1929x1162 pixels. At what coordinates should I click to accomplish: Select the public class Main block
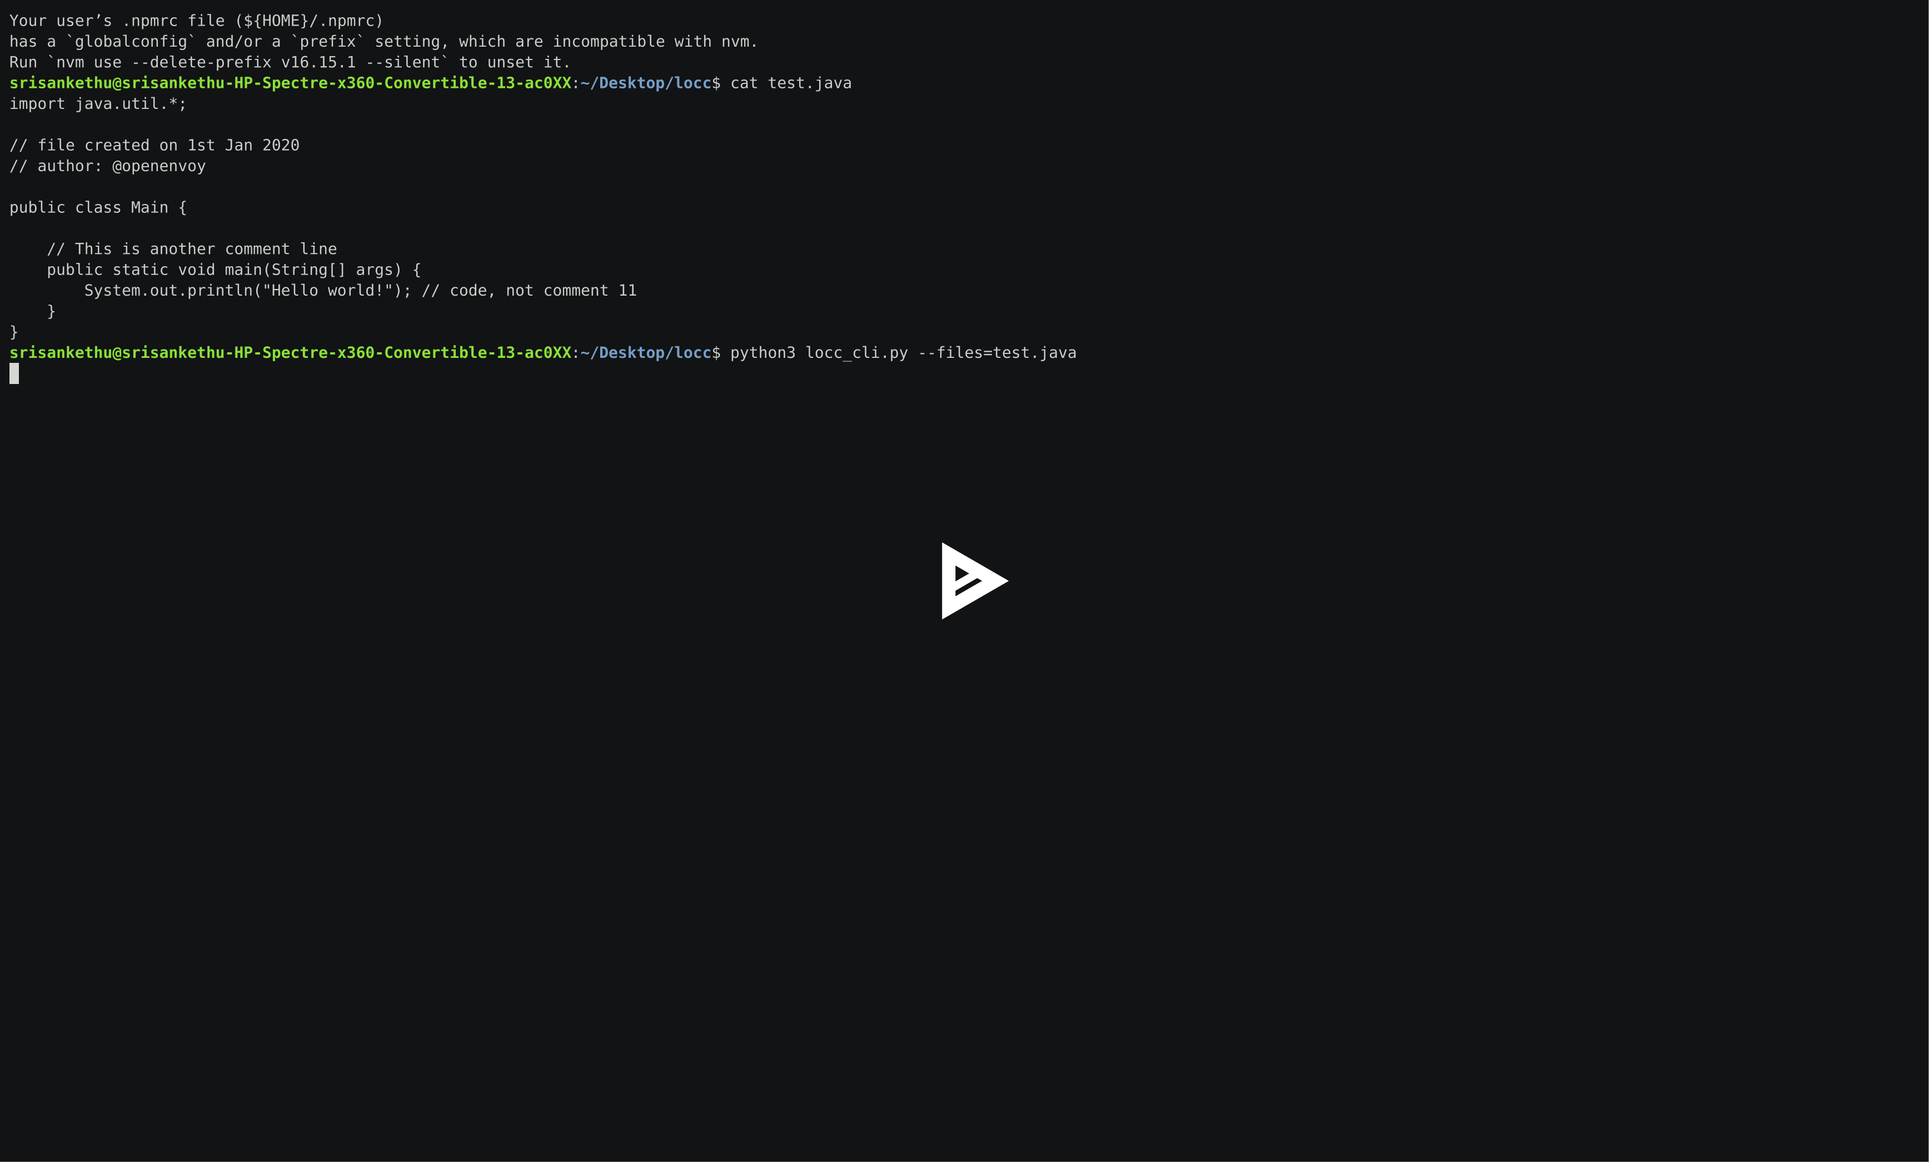(99, 207)
